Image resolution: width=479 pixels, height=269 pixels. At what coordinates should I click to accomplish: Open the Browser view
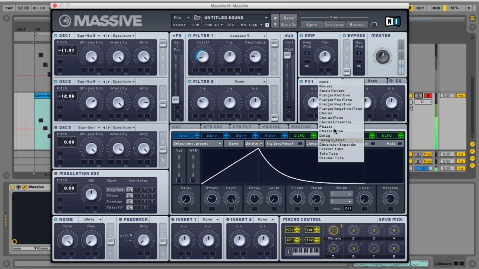point(357,25)
